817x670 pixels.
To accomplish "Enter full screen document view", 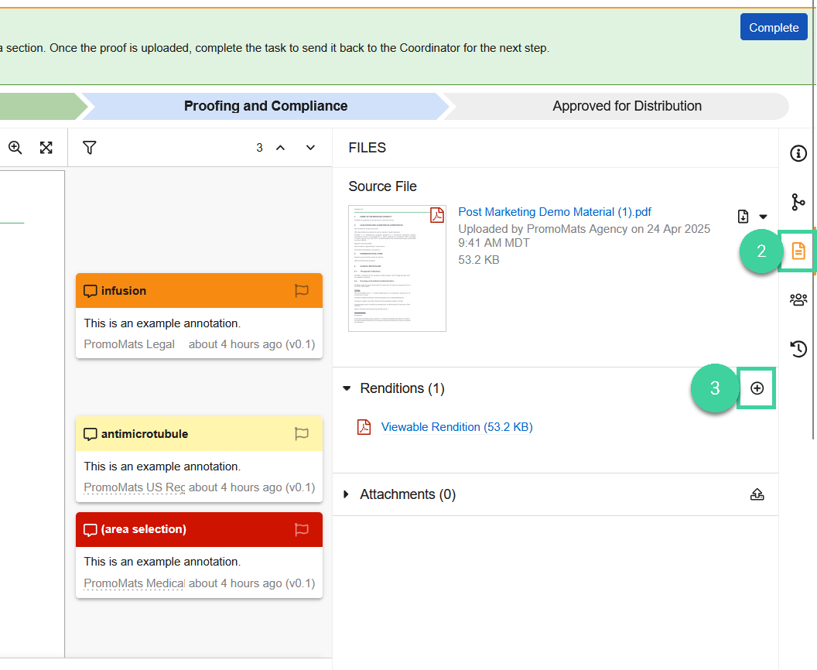I will point(46,147).
